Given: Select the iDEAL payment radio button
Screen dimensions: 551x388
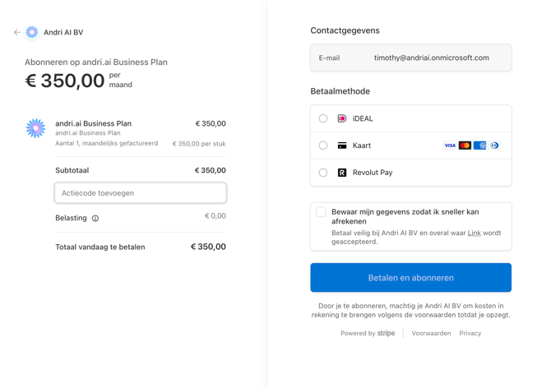Looking at the screenshot, I should tap(323, 118).
